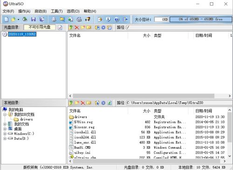Open the 文件(F) menu
This screenshot has height=170, width=233.
[x=8, y=11]
